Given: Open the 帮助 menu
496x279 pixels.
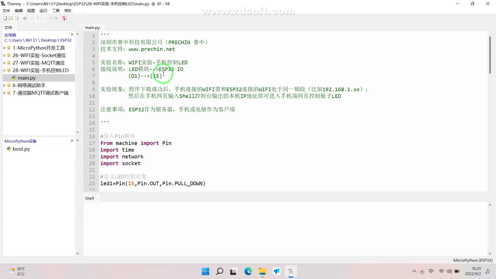Looking at the screenshot, I should click(68, 11).
